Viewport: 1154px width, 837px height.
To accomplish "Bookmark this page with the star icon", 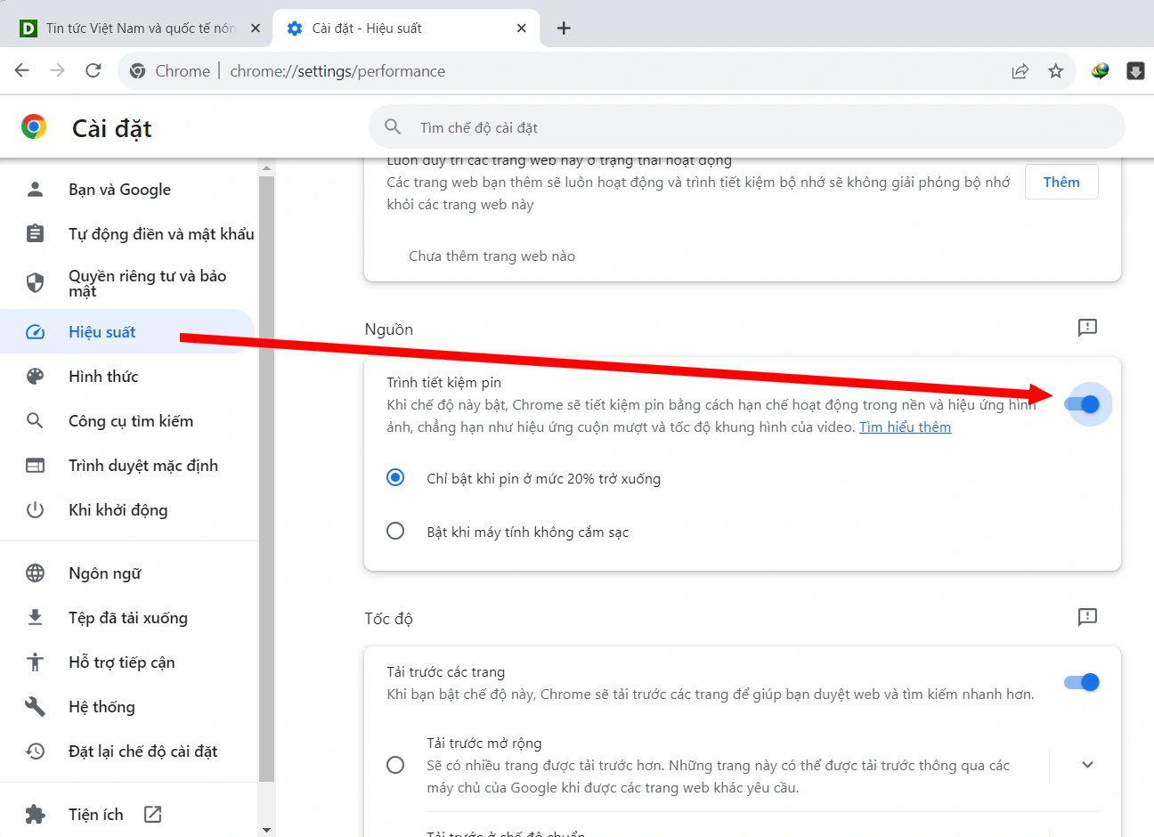I will click(1056, 71).
